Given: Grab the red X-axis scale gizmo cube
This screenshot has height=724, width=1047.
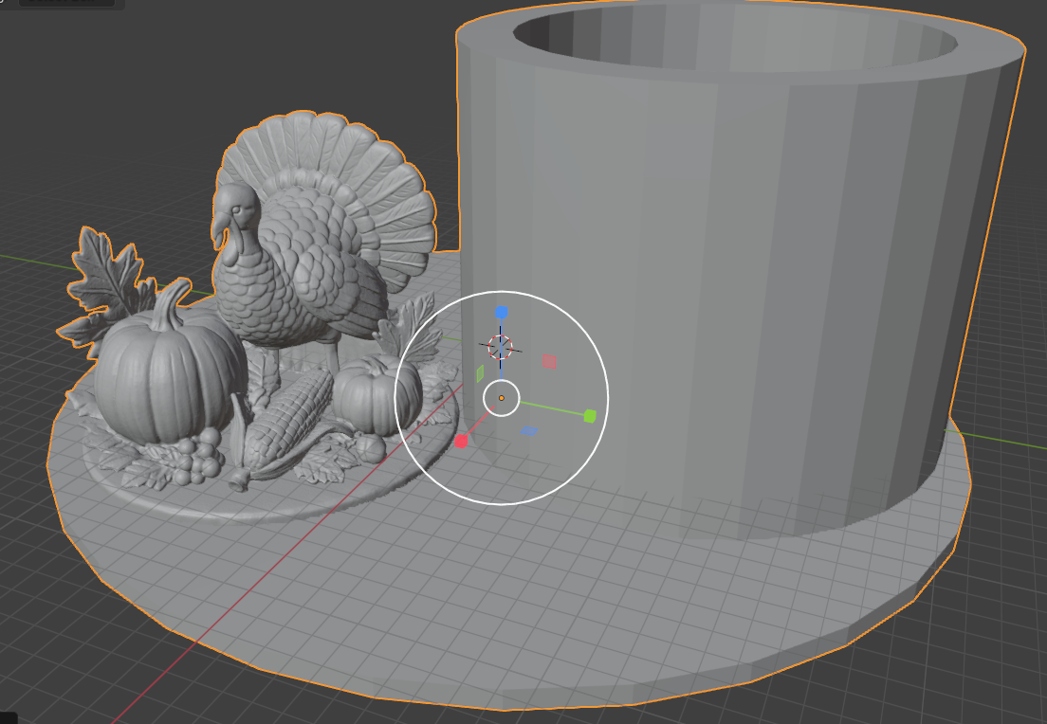Looking at the screenshot, I should coord(461,442).
